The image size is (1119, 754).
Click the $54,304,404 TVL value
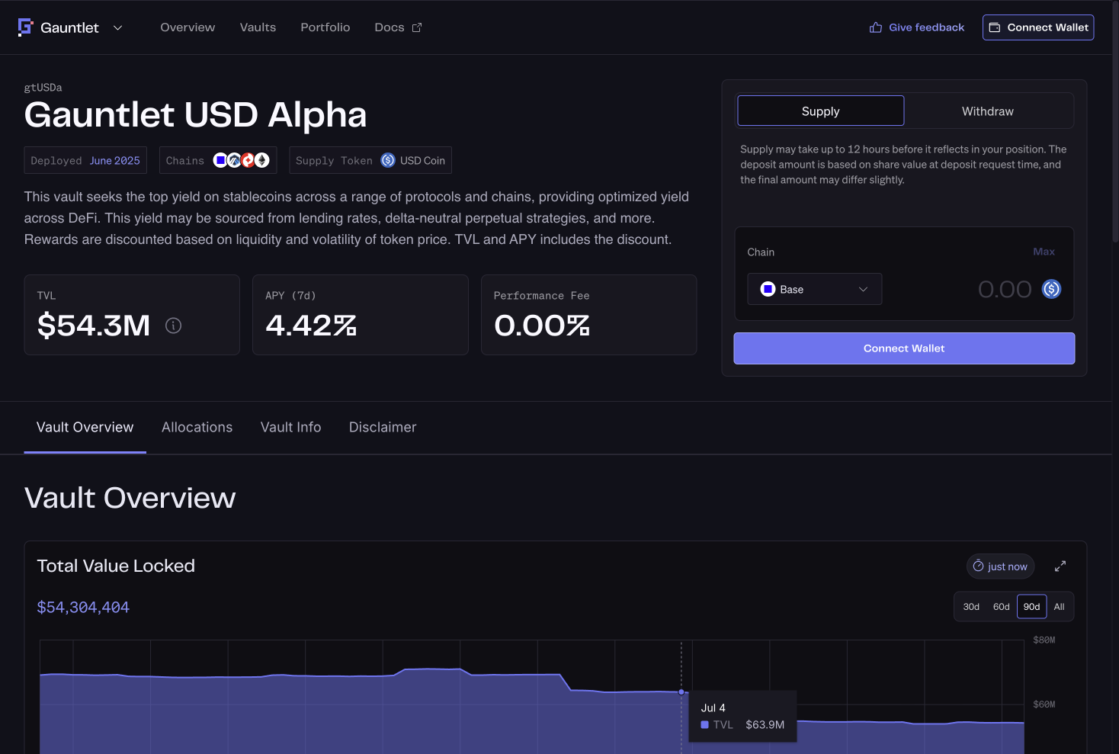(x=83, y=608)
